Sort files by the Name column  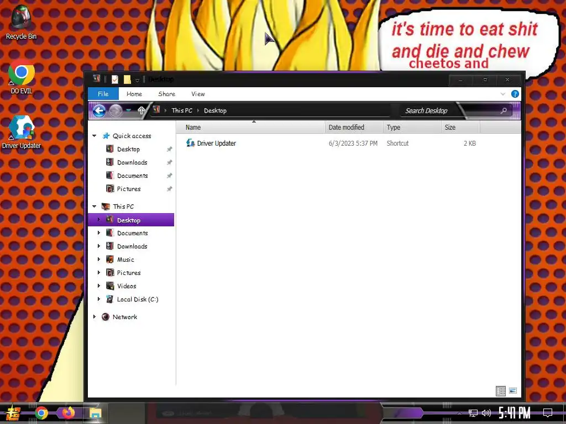tap(251, 128)
